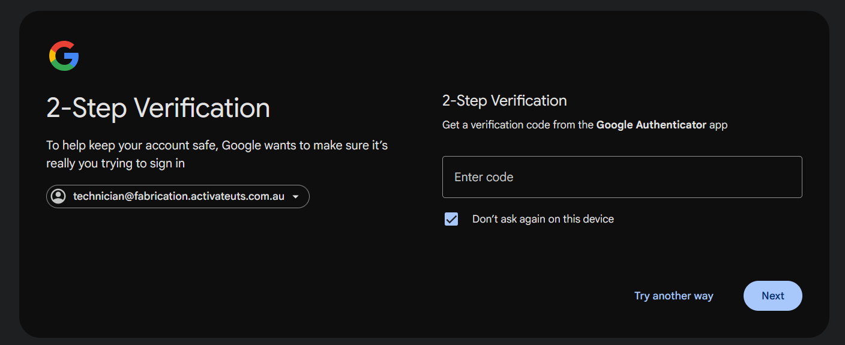This screenshot has height=345, width=845.
Task: Click the "To help keep your account safe" description
Action: click(217, 154)
